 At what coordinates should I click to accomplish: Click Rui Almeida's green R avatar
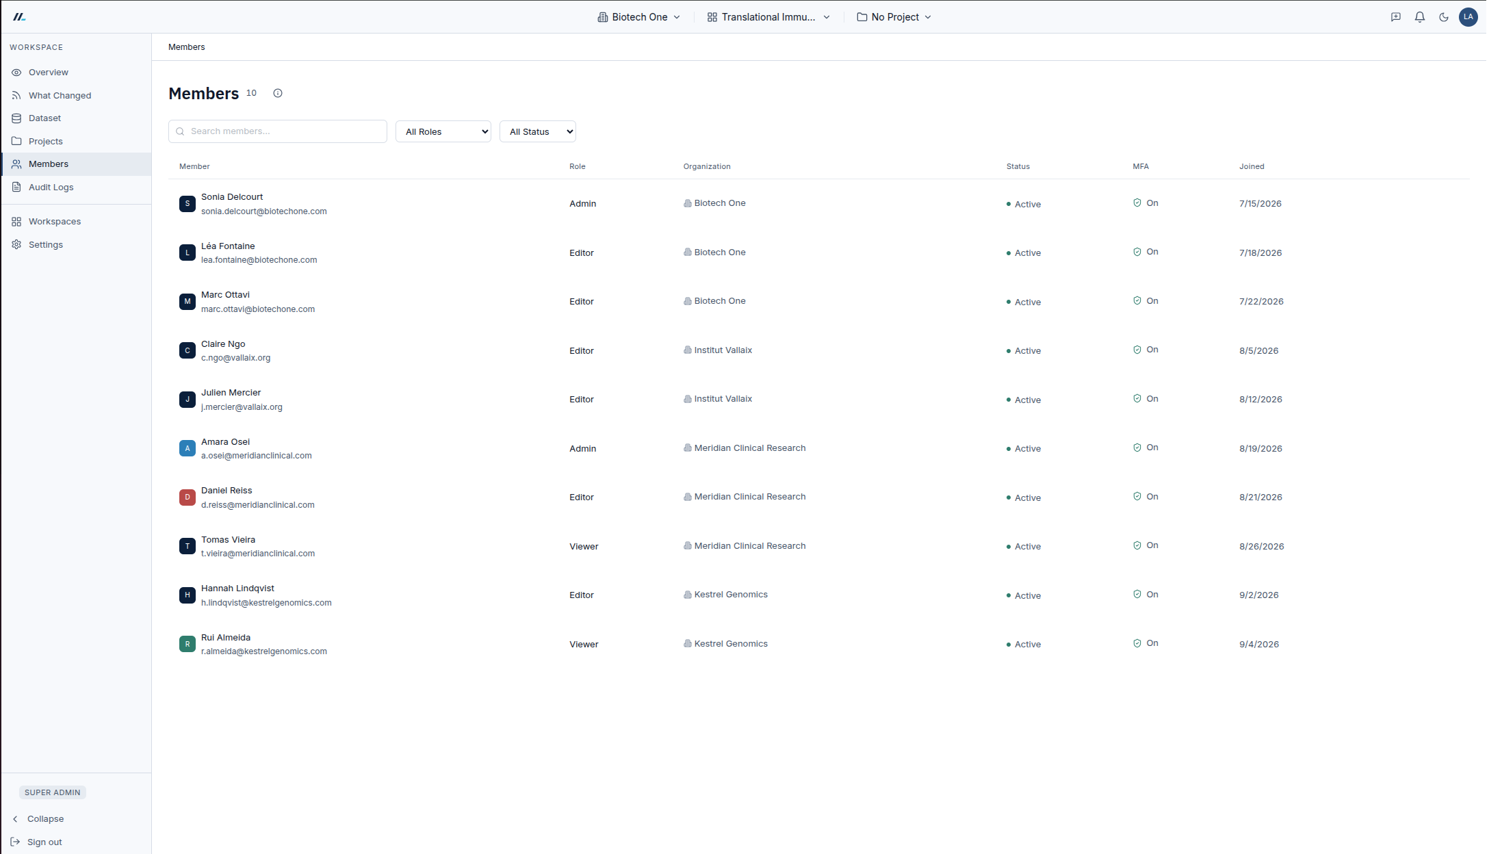(x=187, y=645)
